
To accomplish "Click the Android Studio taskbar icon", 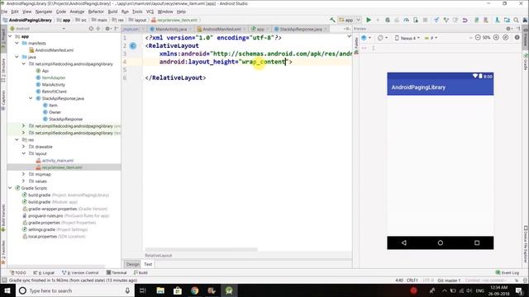I will 229,290.
